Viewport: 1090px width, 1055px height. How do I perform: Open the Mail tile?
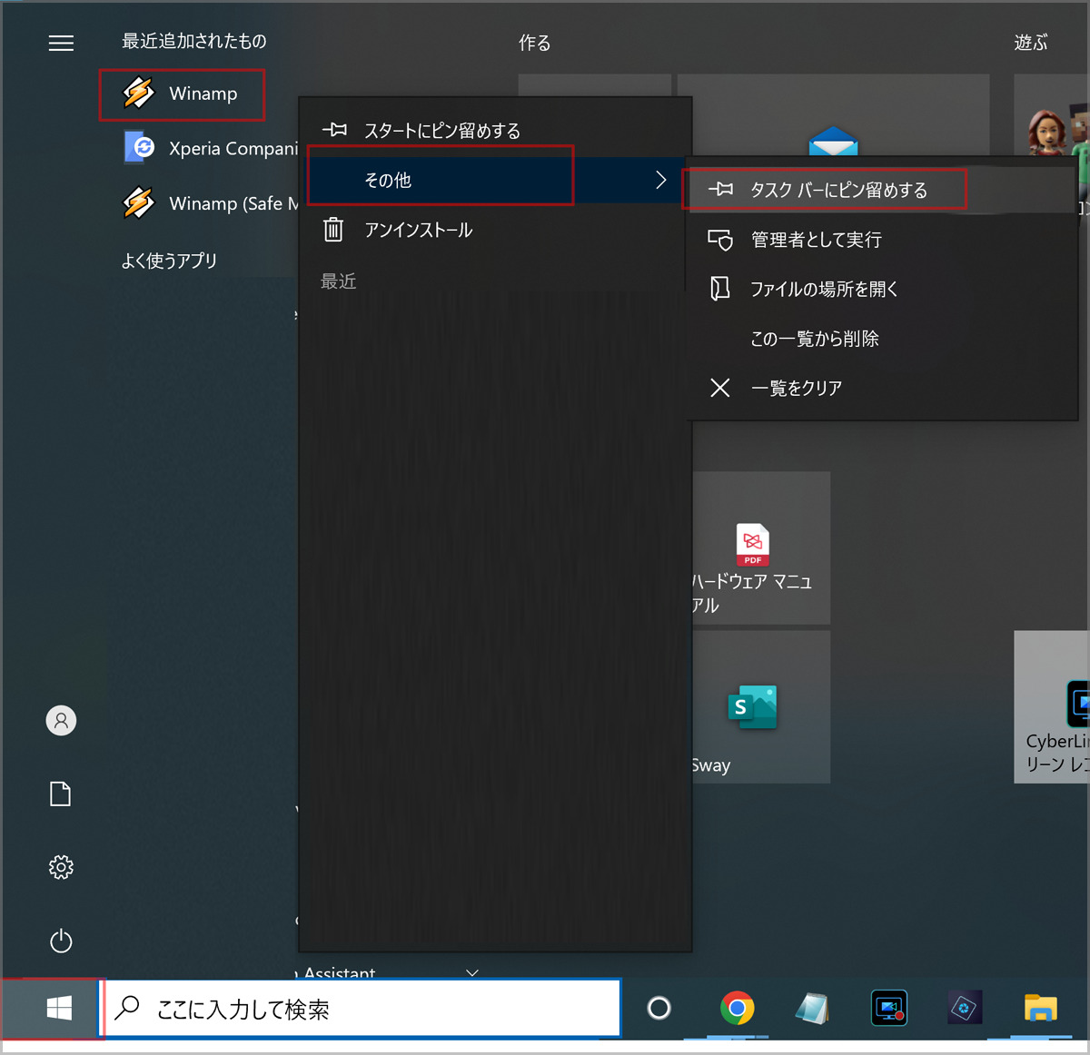pyautogui.click(x=833, y=115)
